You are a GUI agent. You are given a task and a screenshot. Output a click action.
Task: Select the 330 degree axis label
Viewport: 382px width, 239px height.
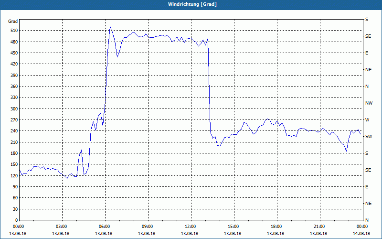(x=14, y=98)
